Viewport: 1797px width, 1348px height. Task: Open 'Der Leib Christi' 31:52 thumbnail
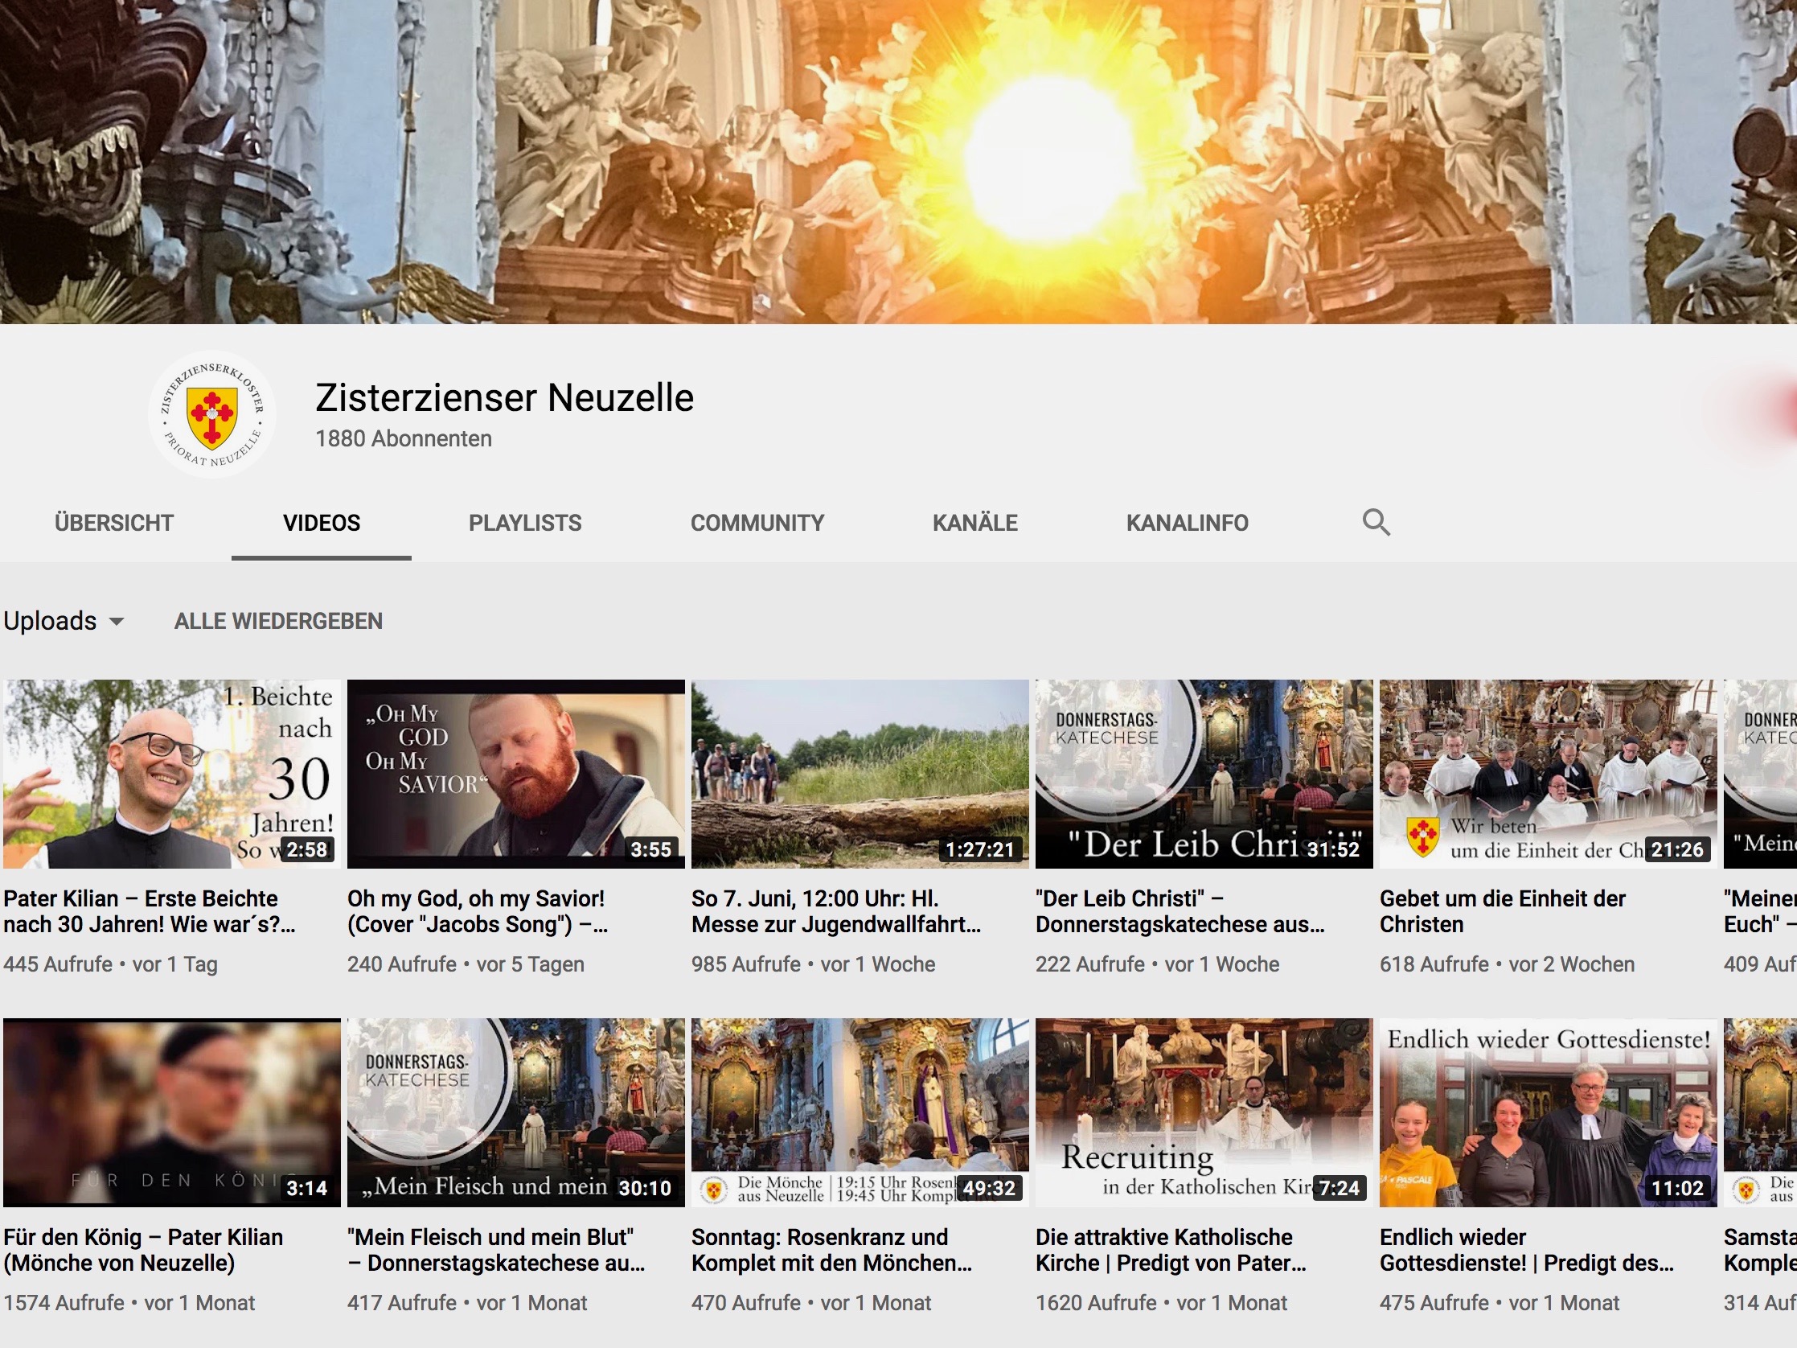pyautogui.click(x=1204, y=775)
